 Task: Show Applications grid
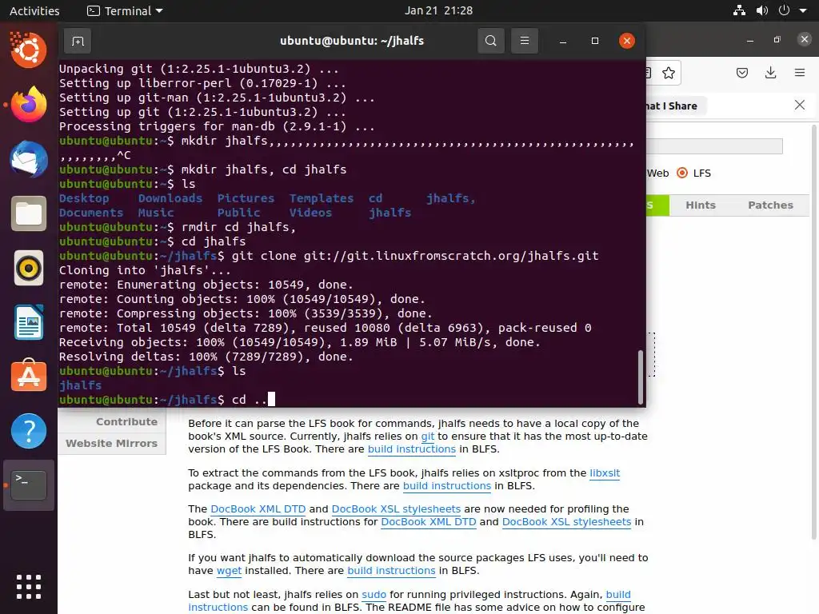click(29, 587)
